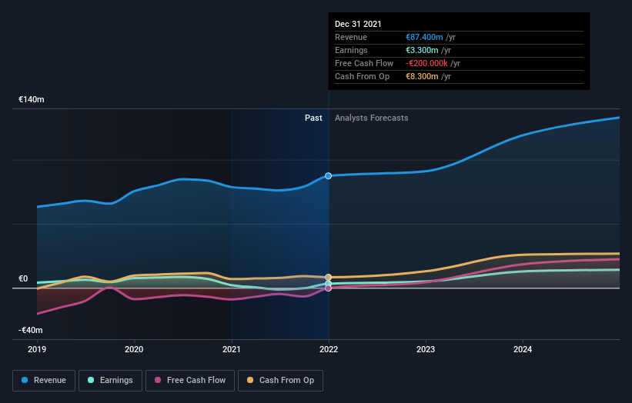632x403 pixels.
Task: Click the pink Free Cash Flow legend dot
Action: [158, 380]
